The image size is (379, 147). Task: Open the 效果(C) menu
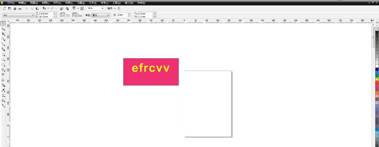click(69, 3)
